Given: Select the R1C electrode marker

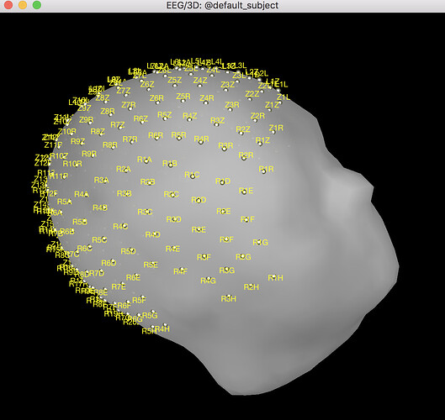Looking at the screenshot, I should tap(192, 175).
